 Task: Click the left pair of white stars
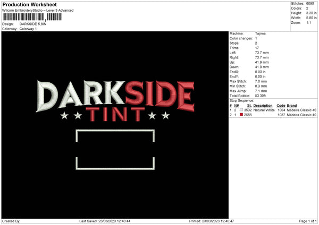coord(71,116)
